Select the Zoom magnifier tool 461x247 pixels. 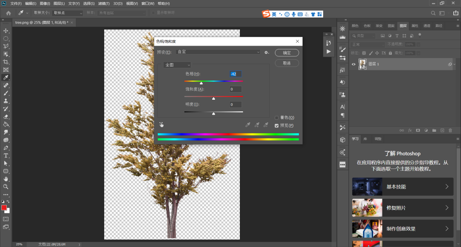pyautogui.click(x=6, y=186)
